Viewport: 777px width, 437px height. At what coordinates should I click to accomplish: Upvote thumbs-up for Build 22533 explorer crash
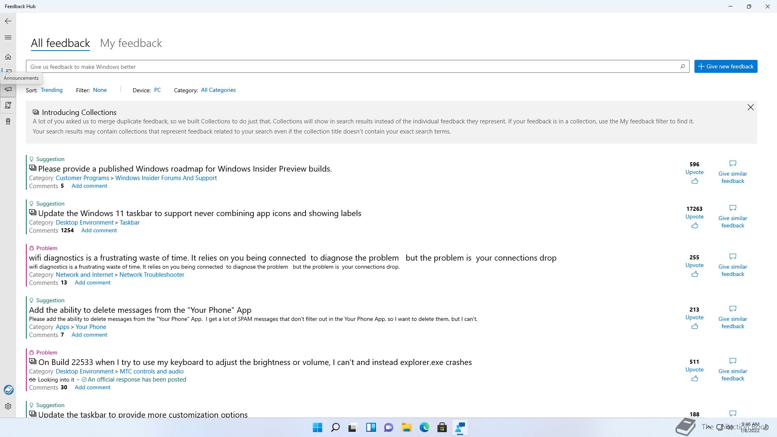click(695, 379)
